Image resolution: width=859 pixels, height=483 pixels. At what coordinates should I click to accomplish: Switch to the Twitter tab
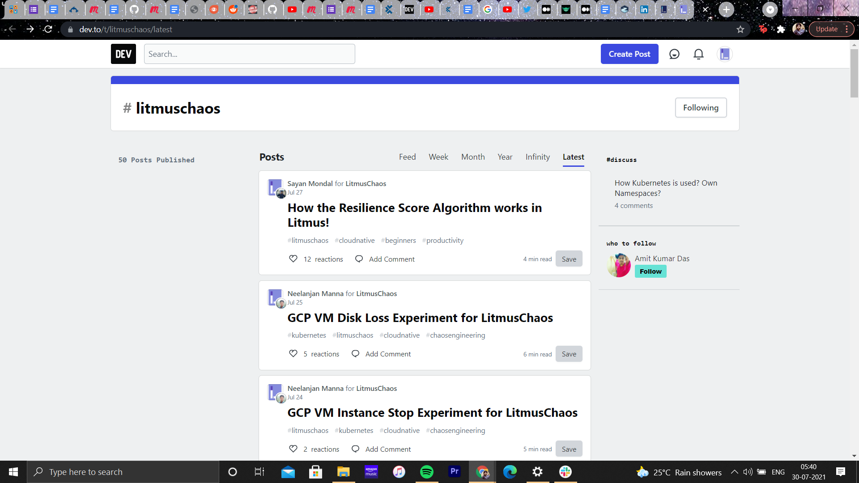click(x=527, y=9)
